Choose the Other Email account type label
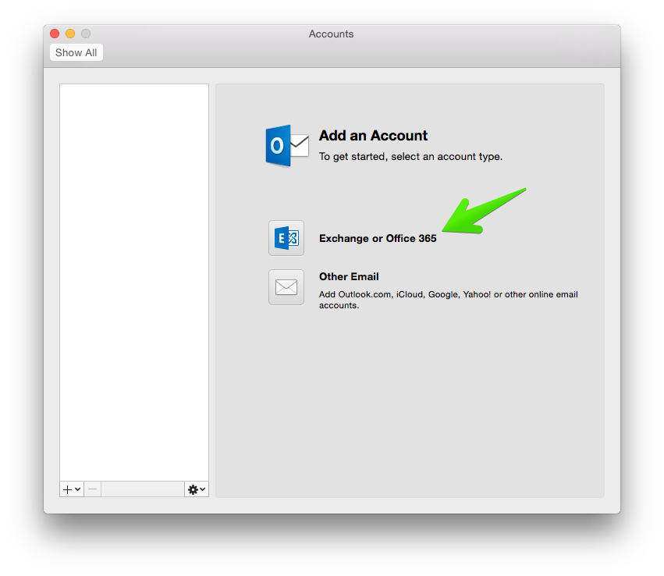The height and width of the screenshot is (576, 664). (x=349, y=276)
